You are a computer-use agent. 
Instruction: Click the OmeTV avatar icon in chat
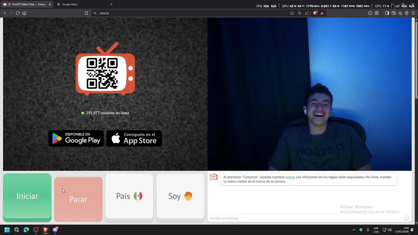pos(214,177)
